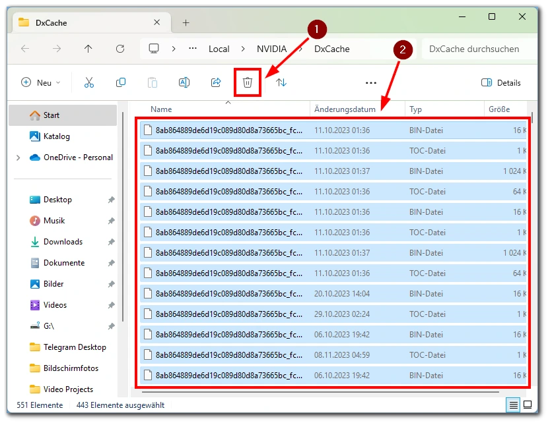
Task: Click the Copy icon in toolbar
Action: [121, 82]
